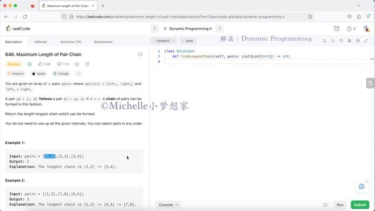Image resolution: width=375 pixels, height=211 pixels.
Task: Reset code to default with revert icon
Action: (341, 41)
